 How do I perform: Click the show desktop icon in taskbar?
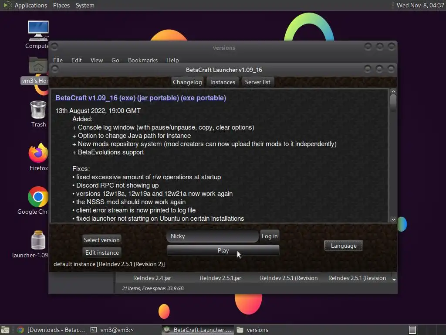point(5,330)
